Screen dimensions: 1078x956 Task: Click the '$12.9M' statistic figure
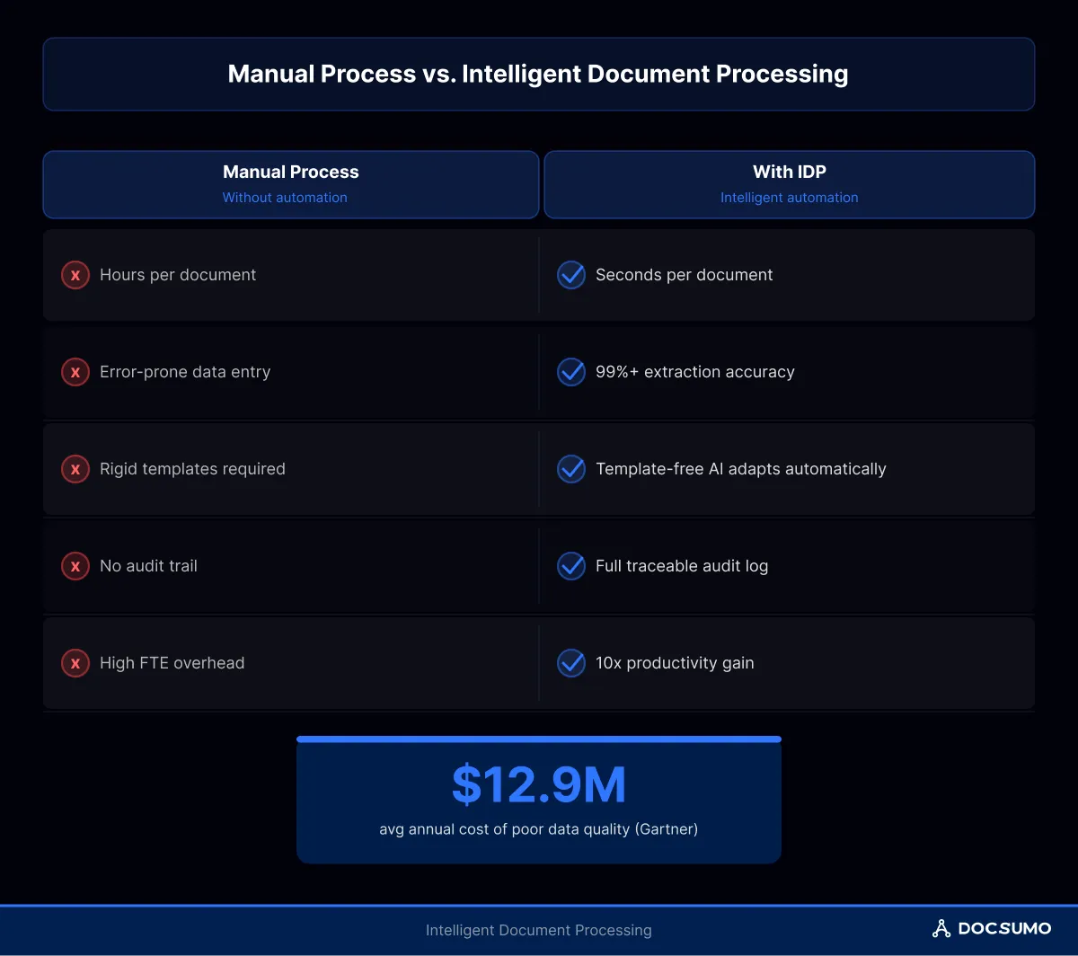click(x=539, y=784)
